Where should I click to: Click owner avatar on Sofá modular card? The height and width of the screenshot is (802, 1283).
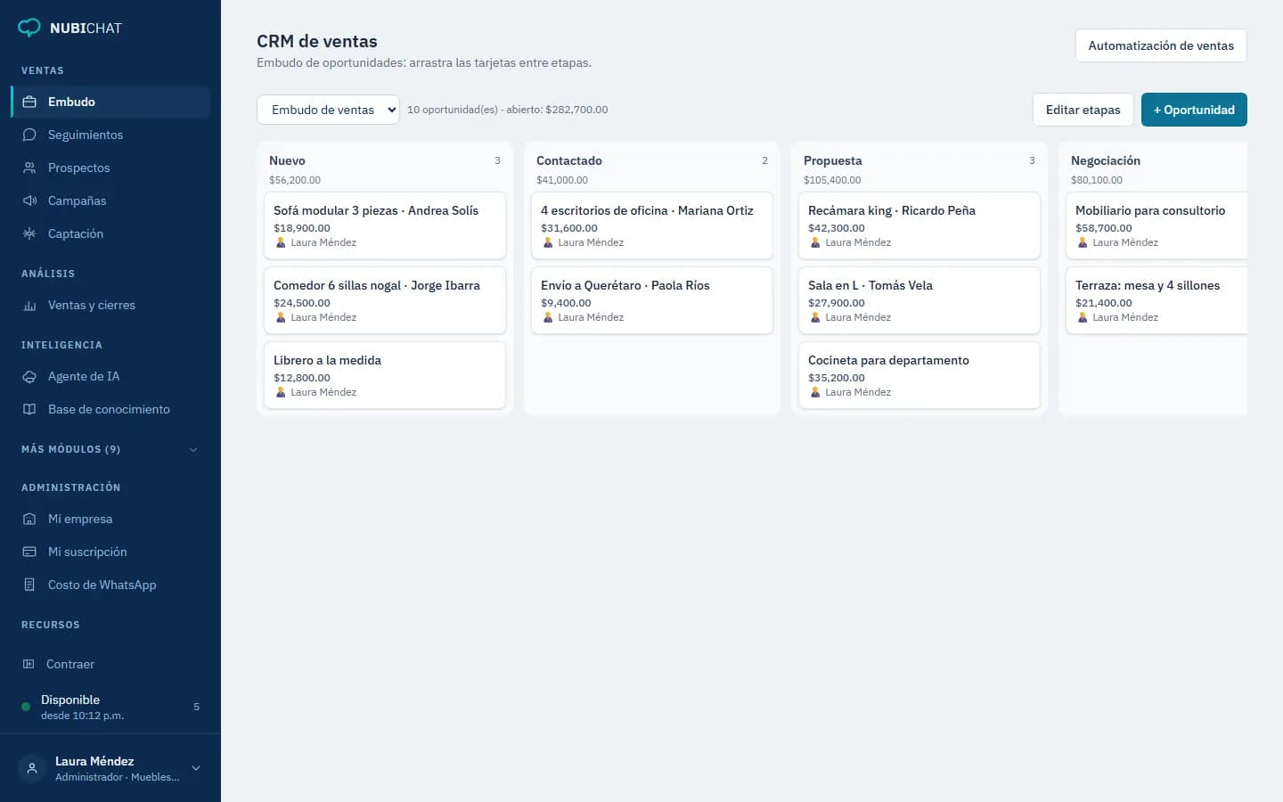281,242
